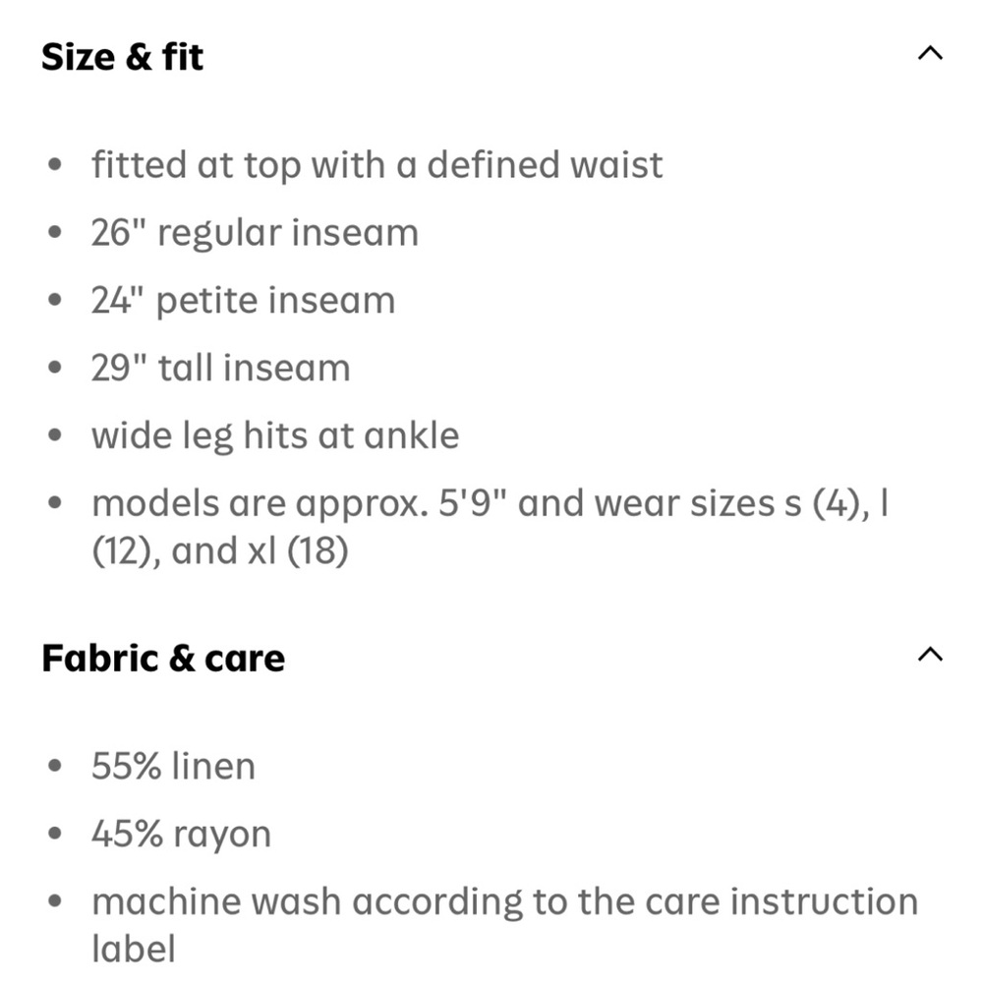The width and height of the screenshot is (983, 983).
Task: Collapse the Fabric & care chevron
Action: click(930, 655)
